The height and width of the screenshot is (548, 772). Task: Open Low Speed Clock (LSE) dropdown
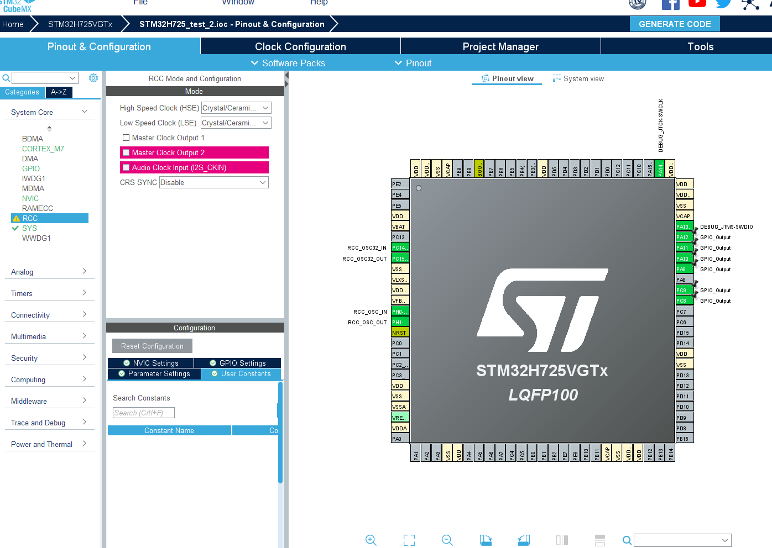click(x=236, y=123)
